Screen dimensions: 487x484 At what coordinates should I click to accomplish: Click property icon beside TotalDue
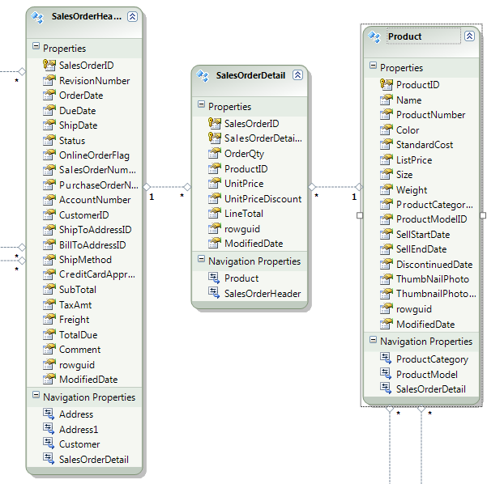click(49, 334)
